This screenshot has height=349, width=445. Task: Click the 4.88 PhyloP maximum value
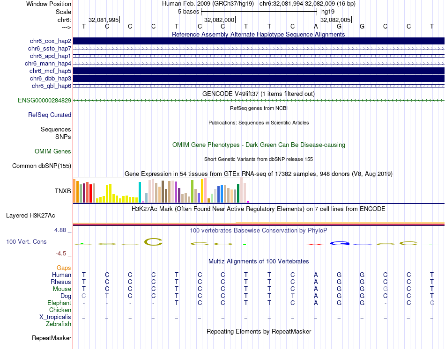click(x=60, y=230)
